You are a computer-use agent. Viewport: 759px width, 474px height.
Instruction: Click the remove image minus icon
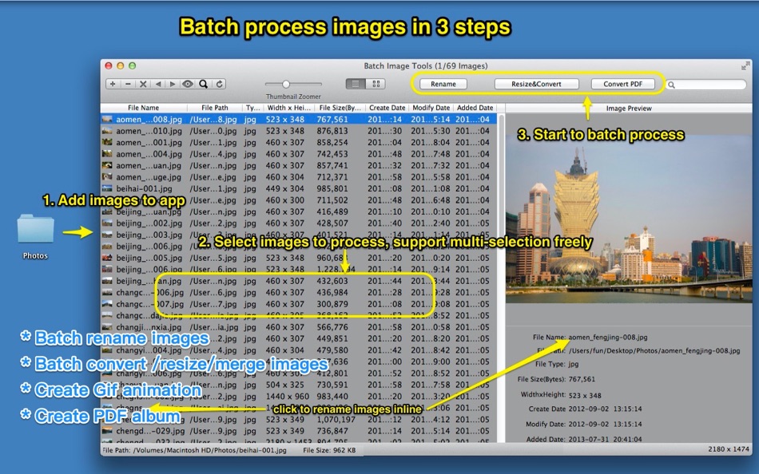click(x=128, y=84)
